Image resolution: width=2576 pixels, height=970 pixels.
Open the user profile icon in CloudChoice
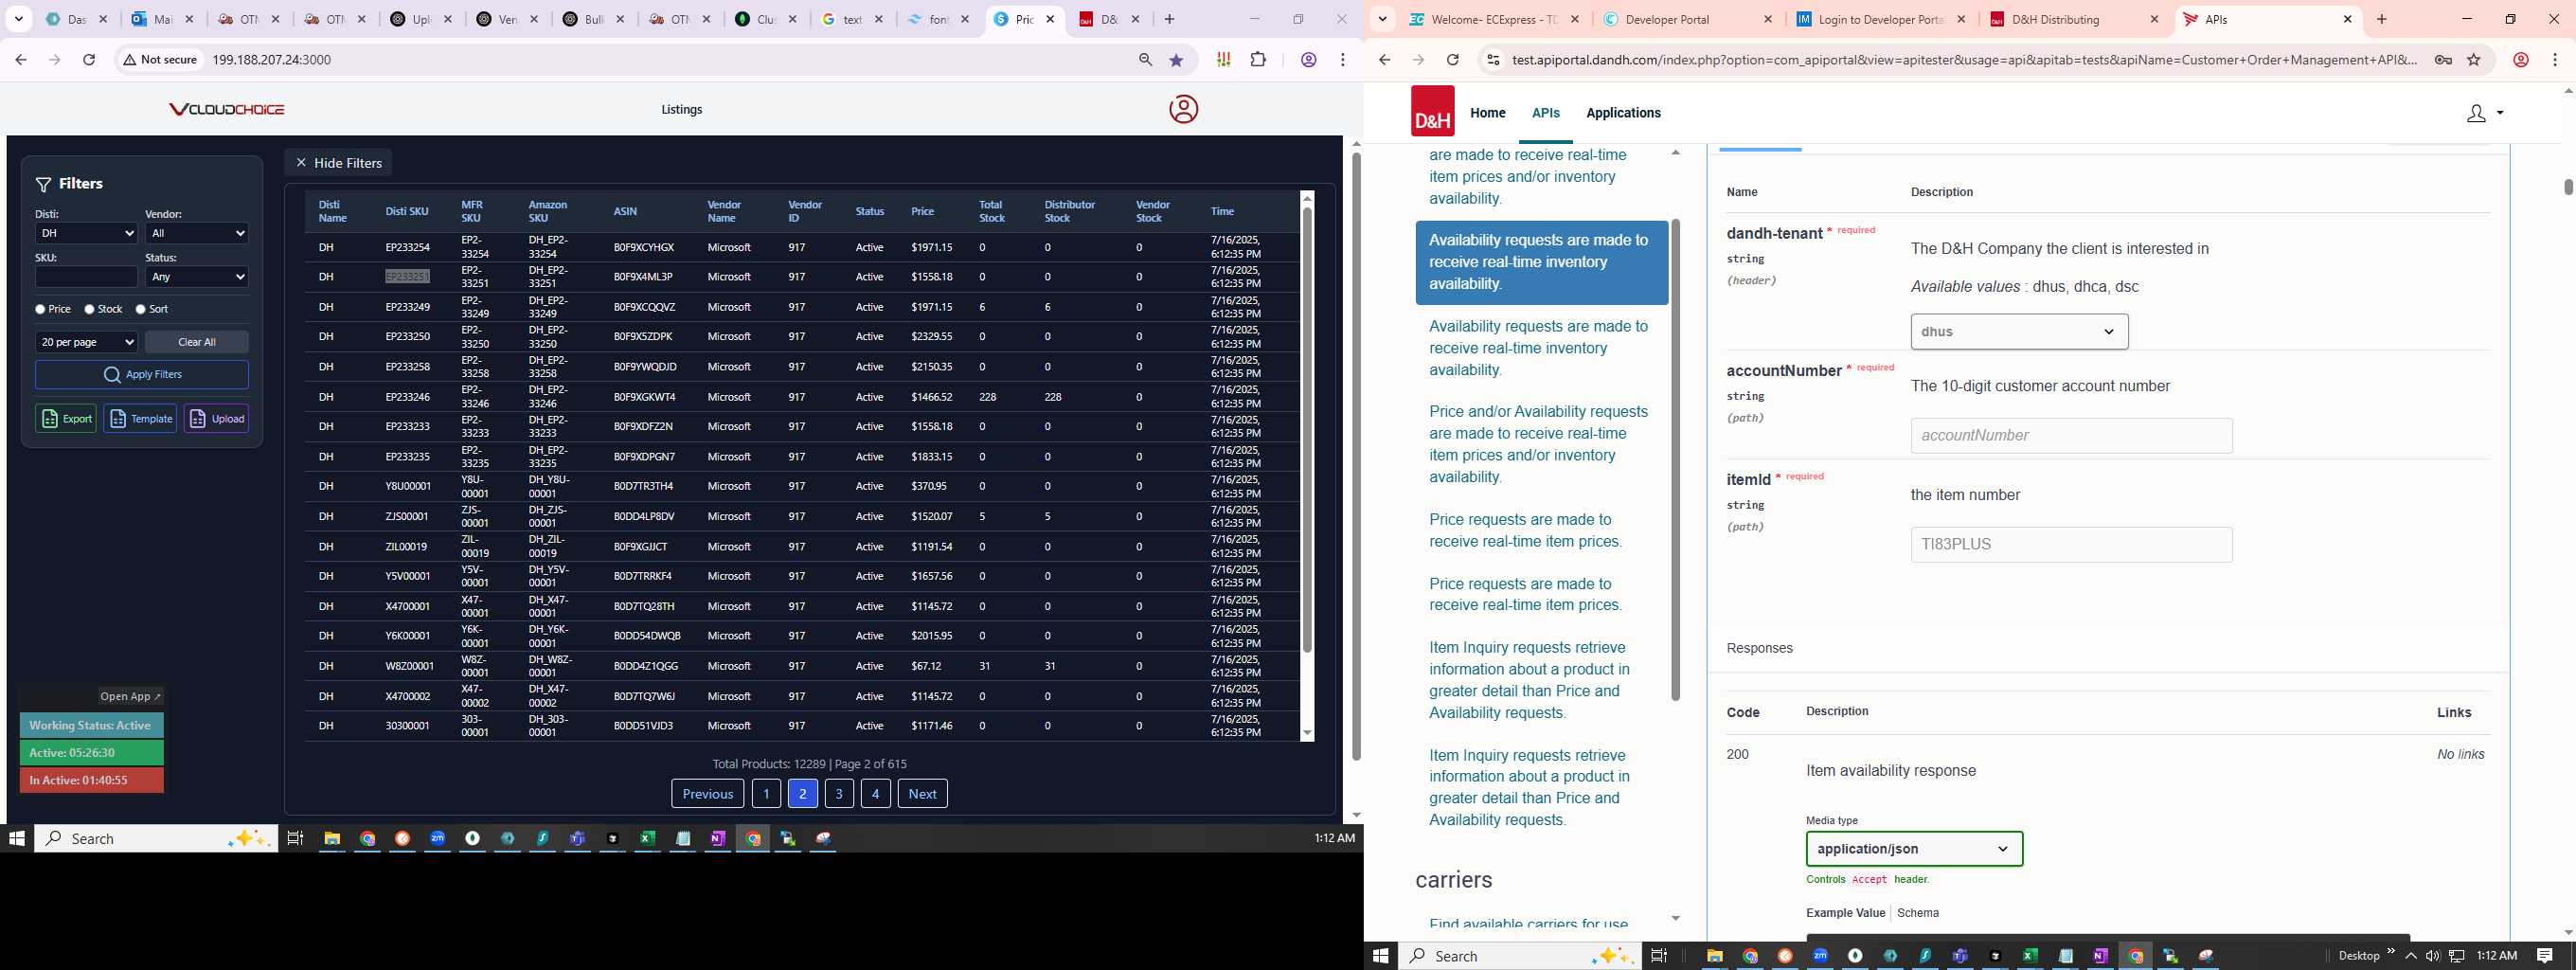tap(1183, 109)
